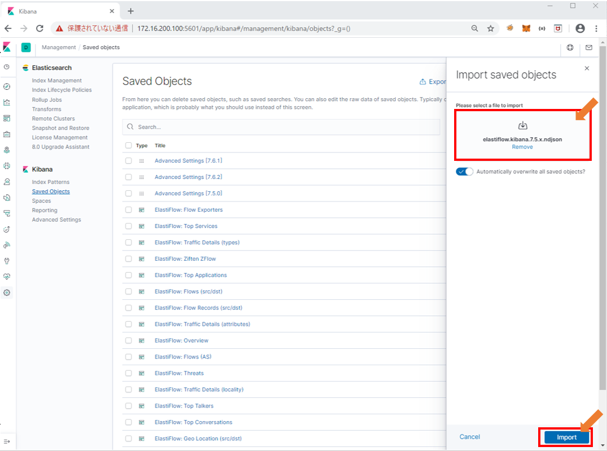Click the zoom magnifier icon in address bar
This screenshot has width=607, height=451.
[x=474, y=28]
